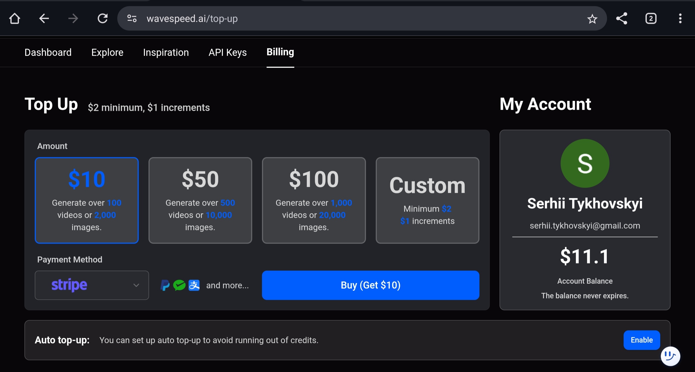The height and width of the screenshot is (372, 695).
Task: Open the support chat bubble
Action: click(x=670, y=356)
